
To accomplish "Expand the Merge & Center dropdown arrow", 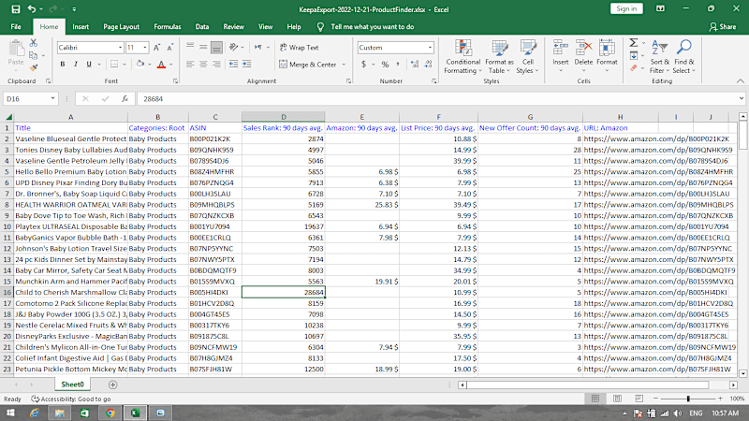I will (x=344, y=65).
